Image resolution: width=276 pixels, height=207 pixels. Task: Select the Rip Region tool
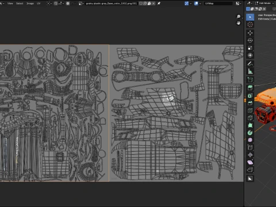pos(250,170)
